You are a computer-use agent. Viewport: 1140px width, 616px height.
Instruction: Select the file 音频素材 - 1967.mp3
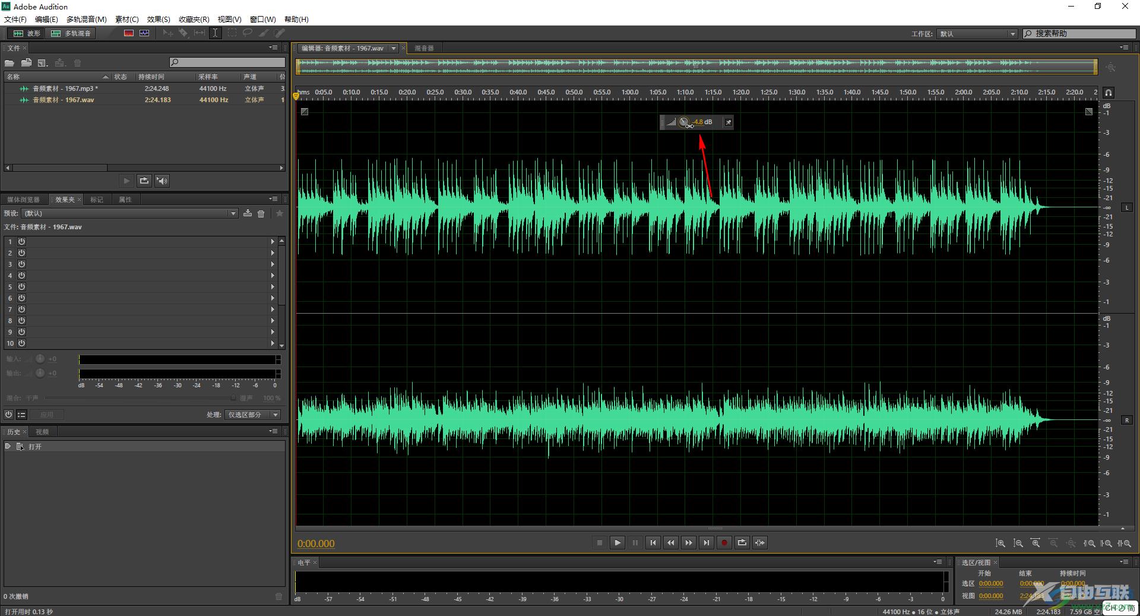click(x=144, y=89)
